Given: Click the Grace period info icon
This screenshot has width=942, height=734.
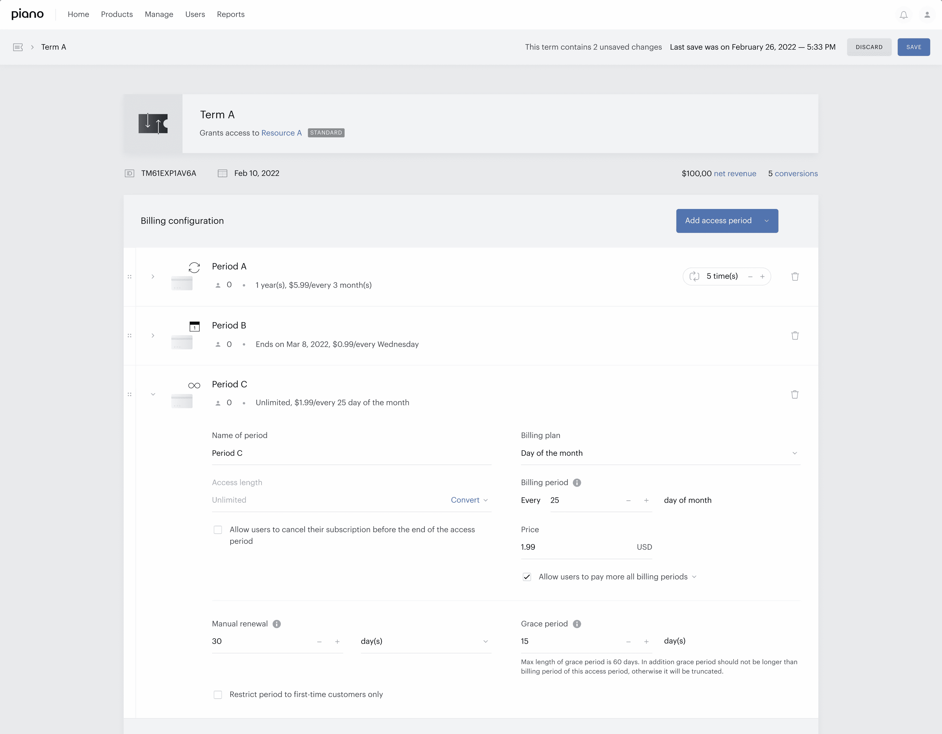Looking at the screenshot, I should pyautogui.click(x=577, y=624).
